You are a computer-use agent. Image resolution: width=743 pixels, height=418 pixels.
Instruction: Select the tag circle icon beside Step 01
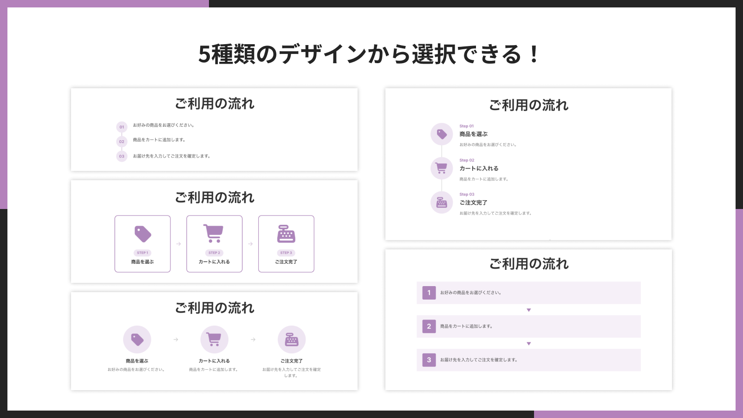(442, 134)
